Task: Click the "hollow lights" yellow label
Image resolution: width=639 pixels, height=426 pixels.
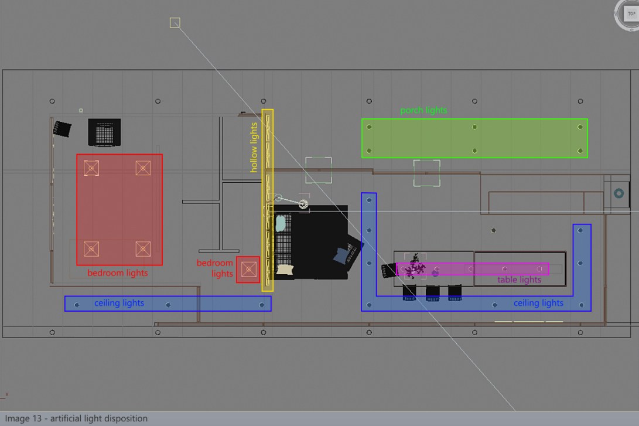Action: [x=254, y=147]
